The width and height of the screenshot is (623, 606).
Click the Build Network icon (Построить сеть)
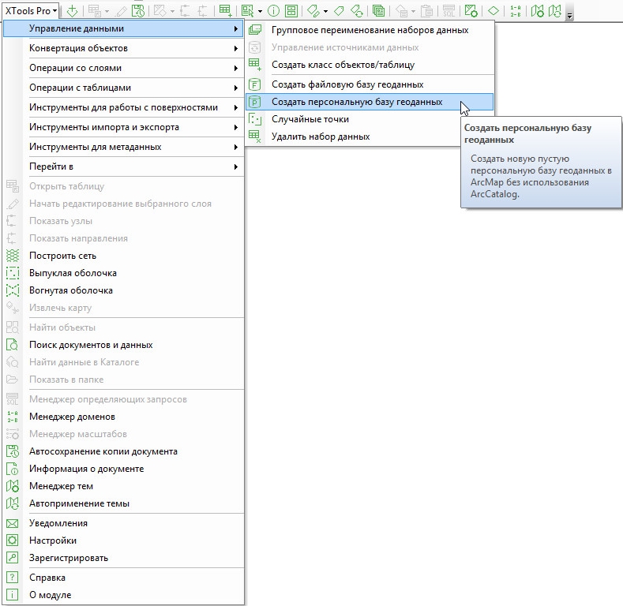click(x=12, y=256)
